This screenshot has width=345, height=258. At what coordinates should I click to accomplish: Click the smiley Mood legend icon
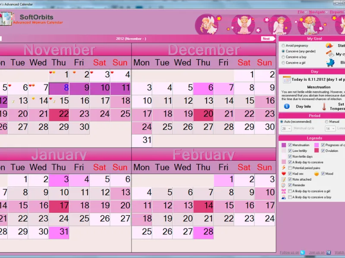tap(317, 174)
